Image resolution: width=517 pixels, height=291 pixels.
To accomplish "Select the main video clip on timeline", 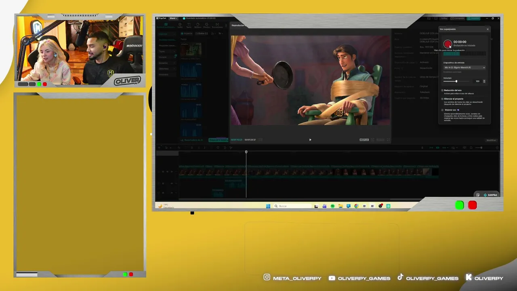I will (x=309, y=172).
